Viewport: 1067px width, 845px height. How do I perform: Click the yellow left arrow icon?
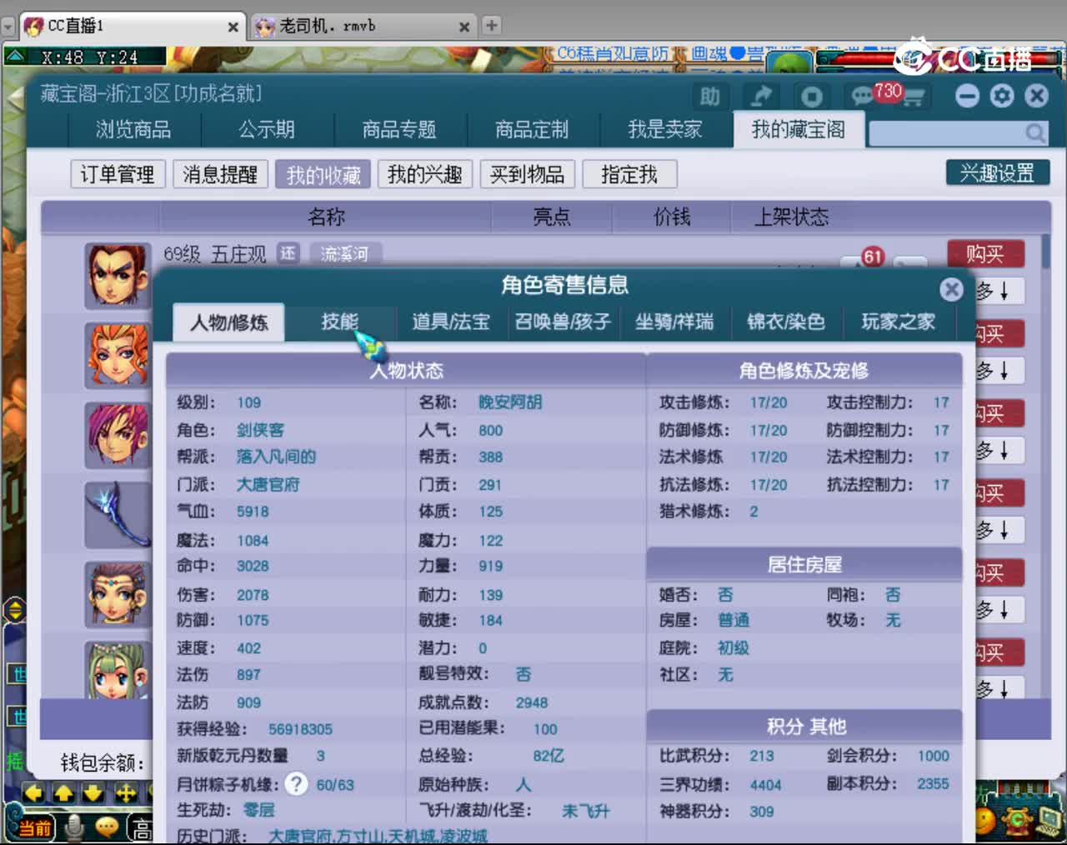tap(34, 792)
